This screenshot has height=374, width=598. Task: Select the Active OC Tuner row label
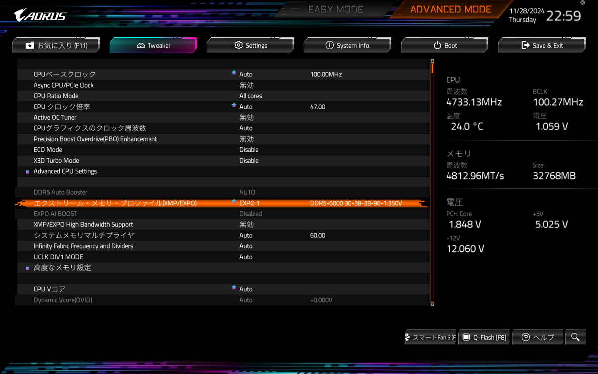[x=55, y=117]
